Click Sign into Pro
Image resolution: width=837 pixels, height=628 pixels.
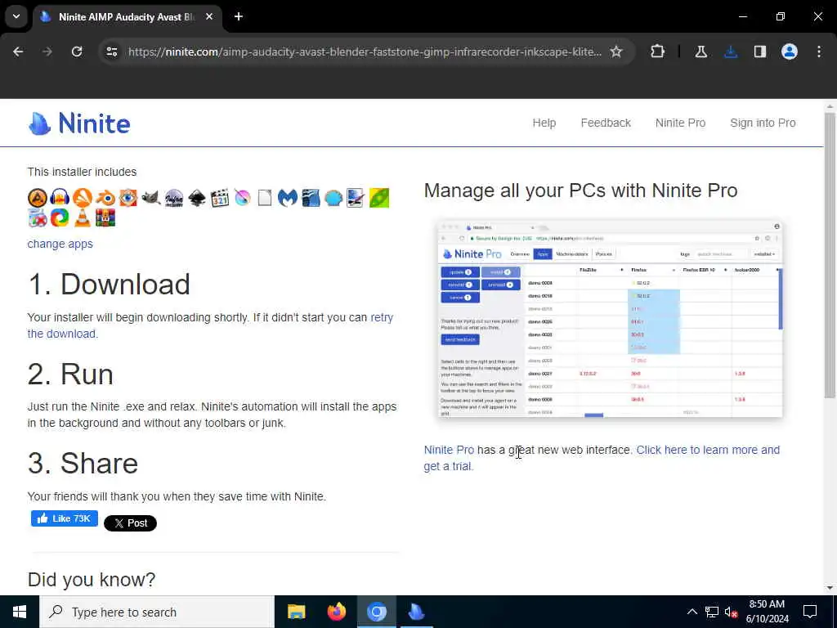pyautogui.click(x=763, y=123)
